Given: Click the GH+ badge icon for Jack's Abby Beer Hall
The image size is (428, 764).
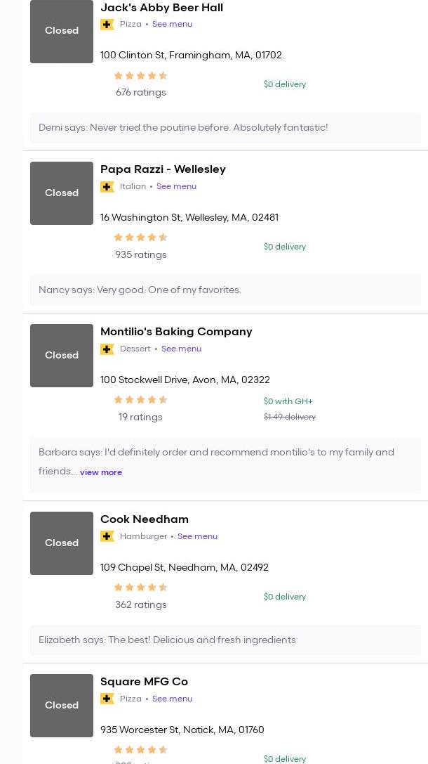Looking at the screenshot, I should [x=107, y=25].
